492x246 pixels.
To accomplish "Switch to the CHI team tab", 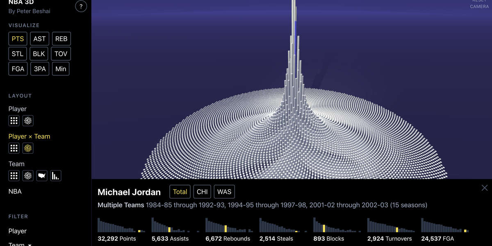I will 202,192.
